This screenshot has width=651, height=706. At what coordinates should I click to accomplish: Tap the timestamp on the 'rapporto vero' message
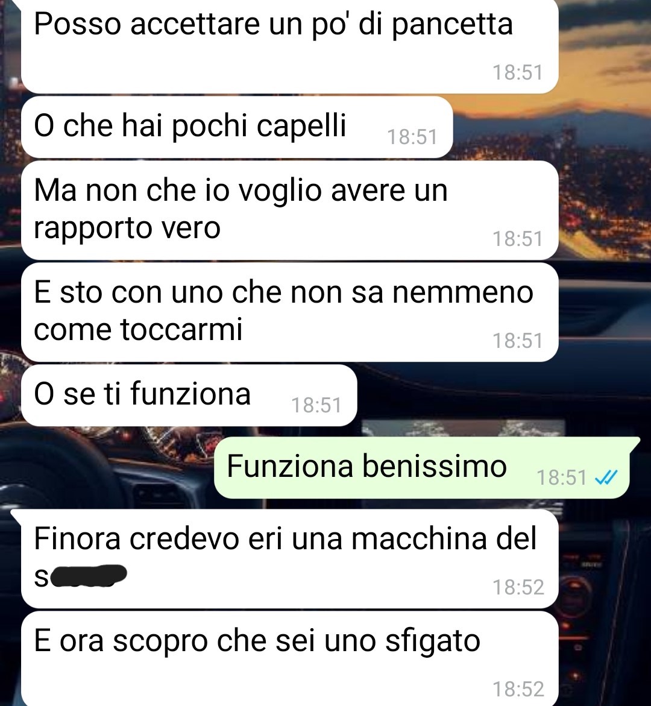pyautogui.click(x=518, y=239)
